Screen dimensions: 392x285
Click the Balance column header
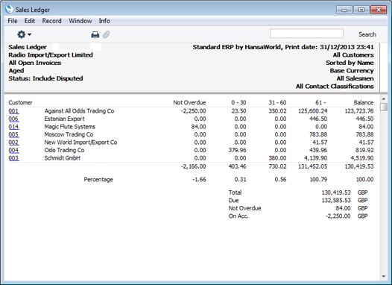click(x=364, y=103)
